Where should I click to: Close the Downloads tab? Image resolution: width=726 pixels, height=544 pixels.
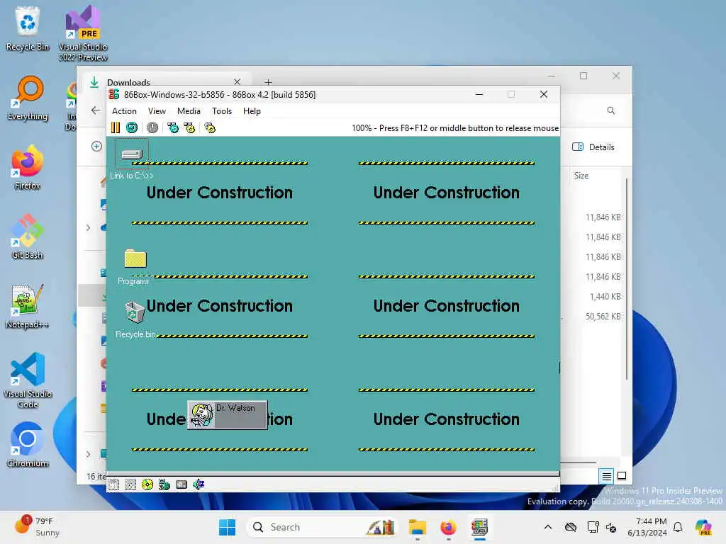pos(238,82)
